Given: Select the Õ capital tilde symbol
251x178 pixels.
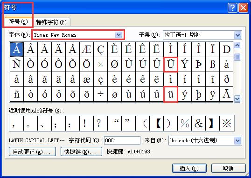Looking at the screenshot, I should coord(73,65).
